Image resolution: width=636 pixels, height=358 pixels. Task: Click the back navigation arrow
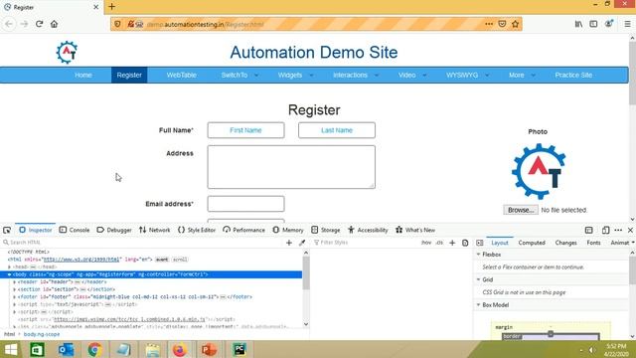(9, 24)
